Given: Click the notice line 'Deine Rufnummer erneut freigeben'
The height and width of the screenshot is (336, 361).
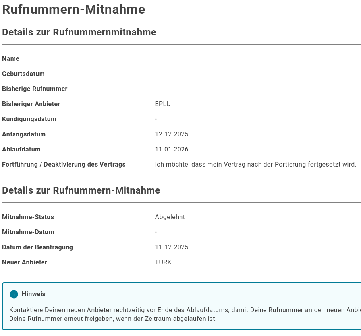Looking at the screenshot, I should [x=113, y=319].
